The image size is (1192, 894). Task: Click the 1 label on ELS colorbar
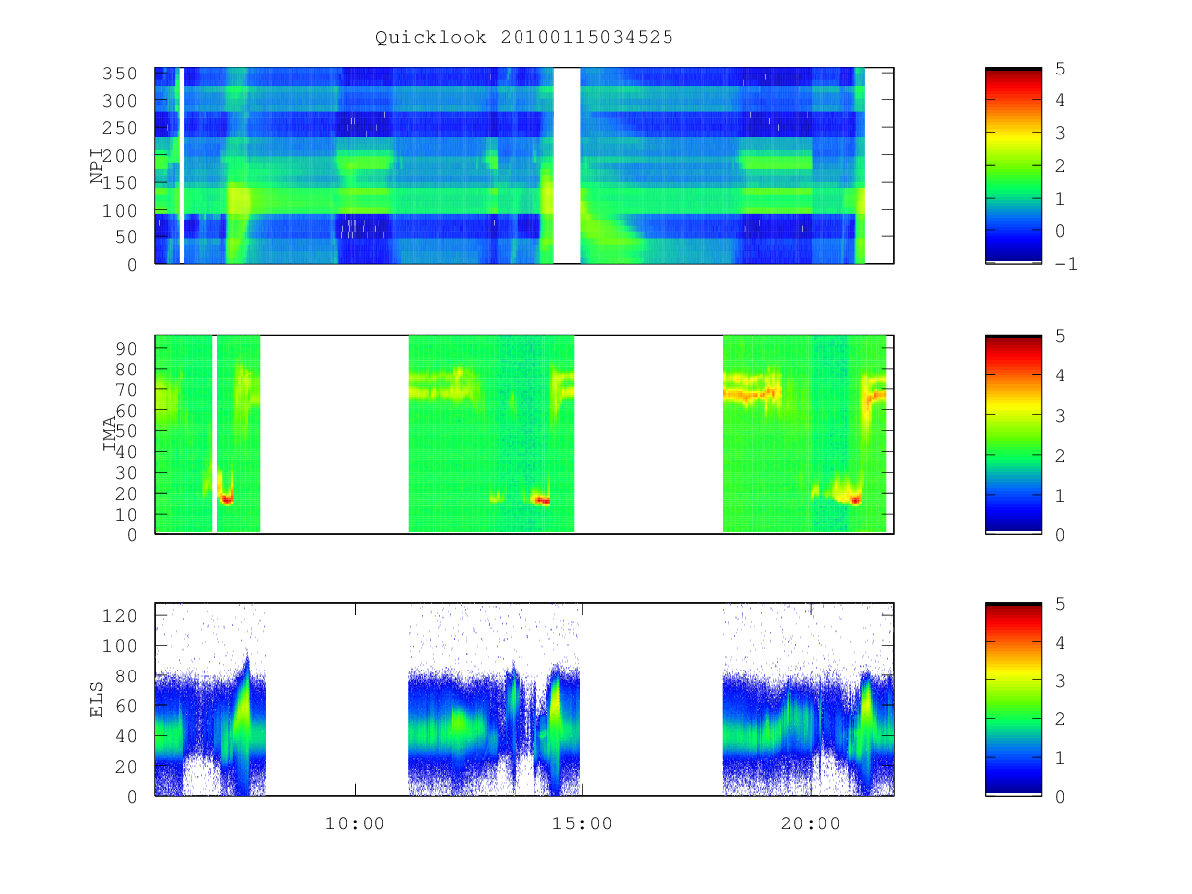1061,757
